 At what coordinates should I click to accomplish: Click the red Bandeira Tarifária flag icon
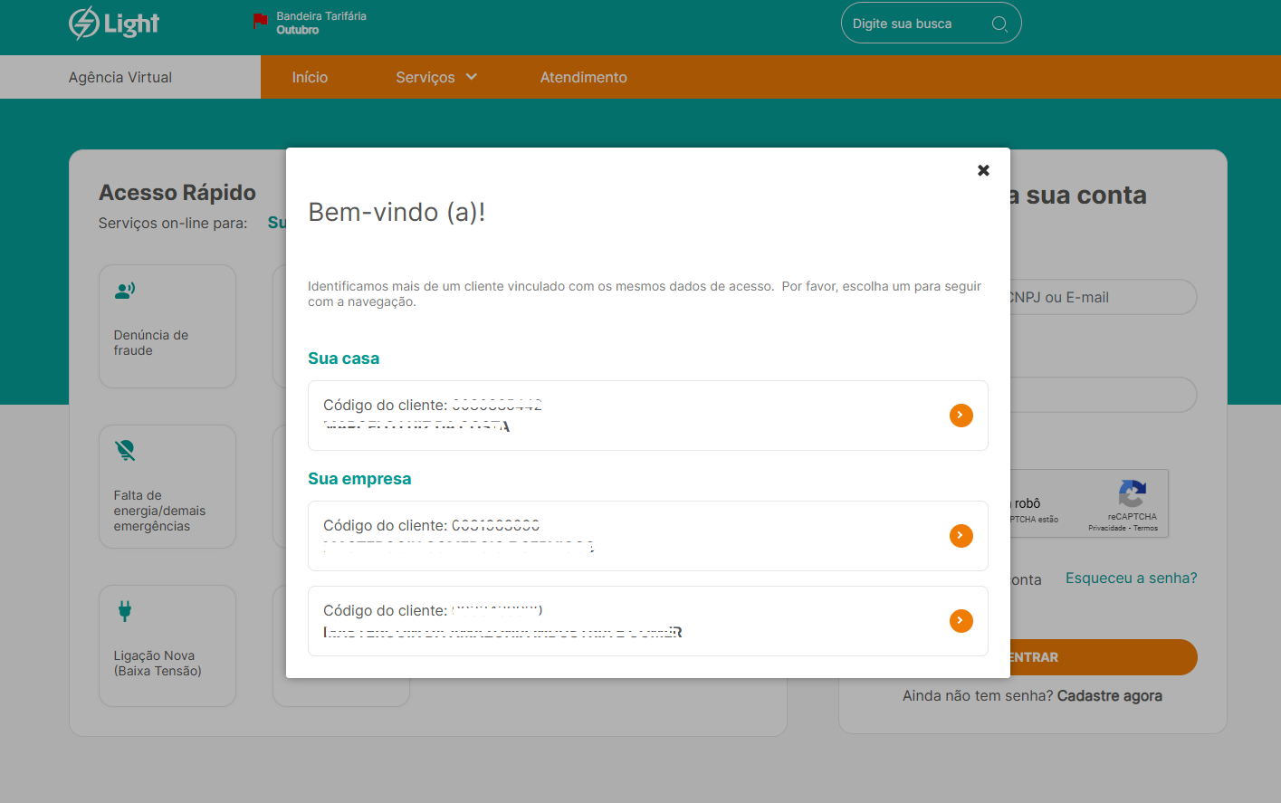[x=260, y=21]
